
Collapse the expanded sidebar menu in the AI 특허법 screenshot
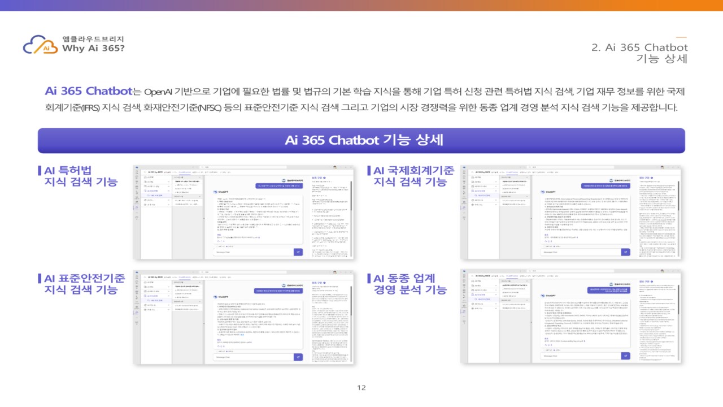[168, 191]
